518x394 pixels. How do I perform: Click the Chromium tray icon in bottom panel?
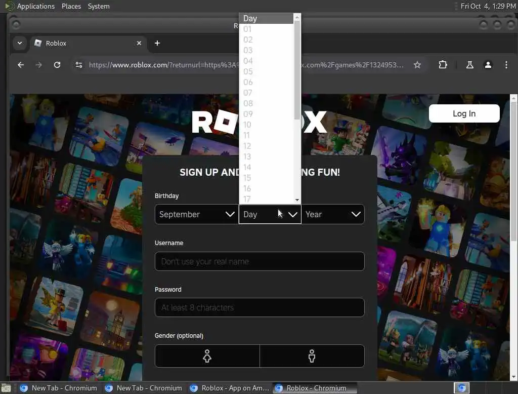[461, 388]
